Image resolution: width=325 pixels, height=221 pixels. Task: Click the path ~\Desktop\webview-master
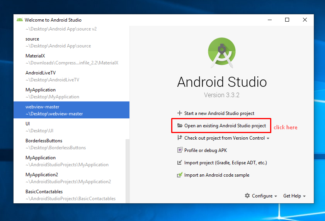click(54, 114)
